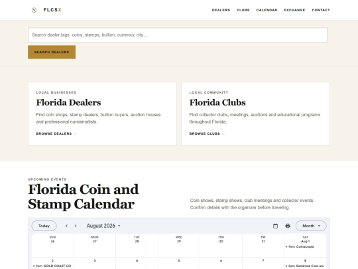Select the Exchange navigation item

[294, 10]
